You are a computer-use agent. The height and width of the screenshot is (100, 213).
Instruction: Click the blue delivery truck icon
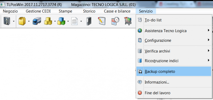point(37,21)
